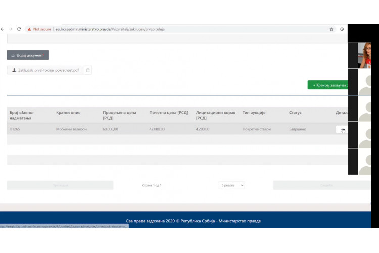Click the footer copyright text
Screen dimensions: 379x253
coord(193,221)
